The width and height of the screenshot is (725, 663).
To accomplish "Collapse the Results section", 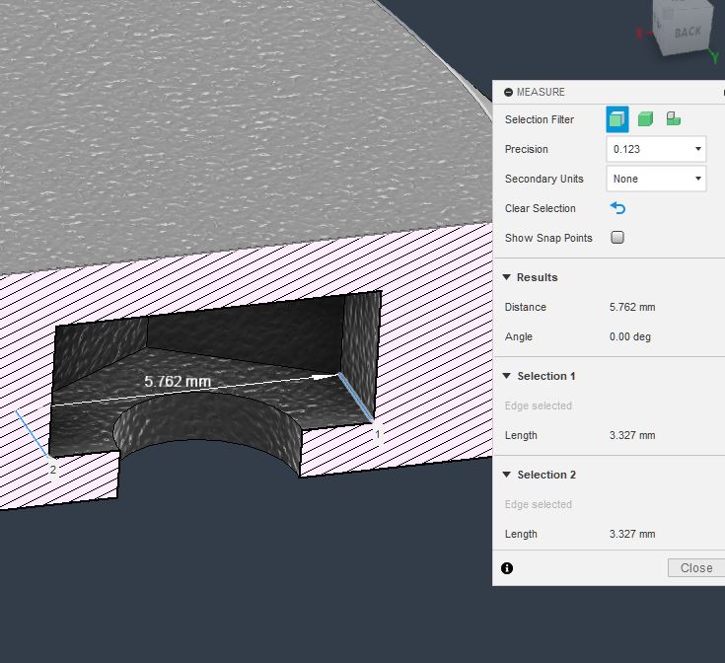I will coord(507,277).
